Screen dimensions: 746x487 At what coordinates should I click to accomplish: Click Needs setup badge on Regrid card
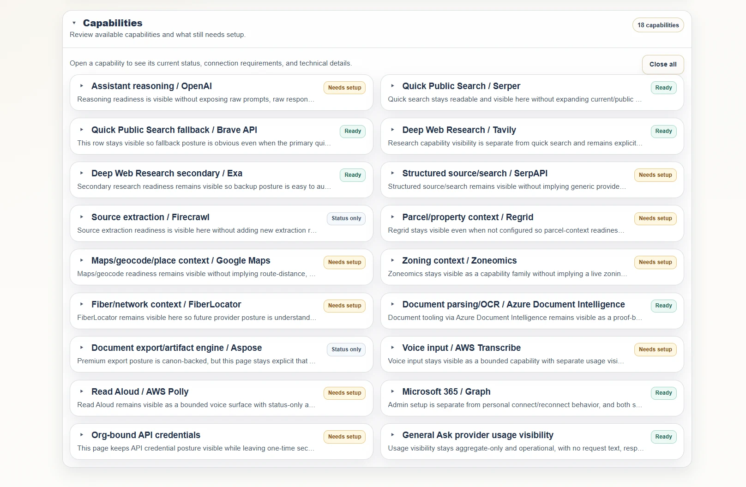655,218
